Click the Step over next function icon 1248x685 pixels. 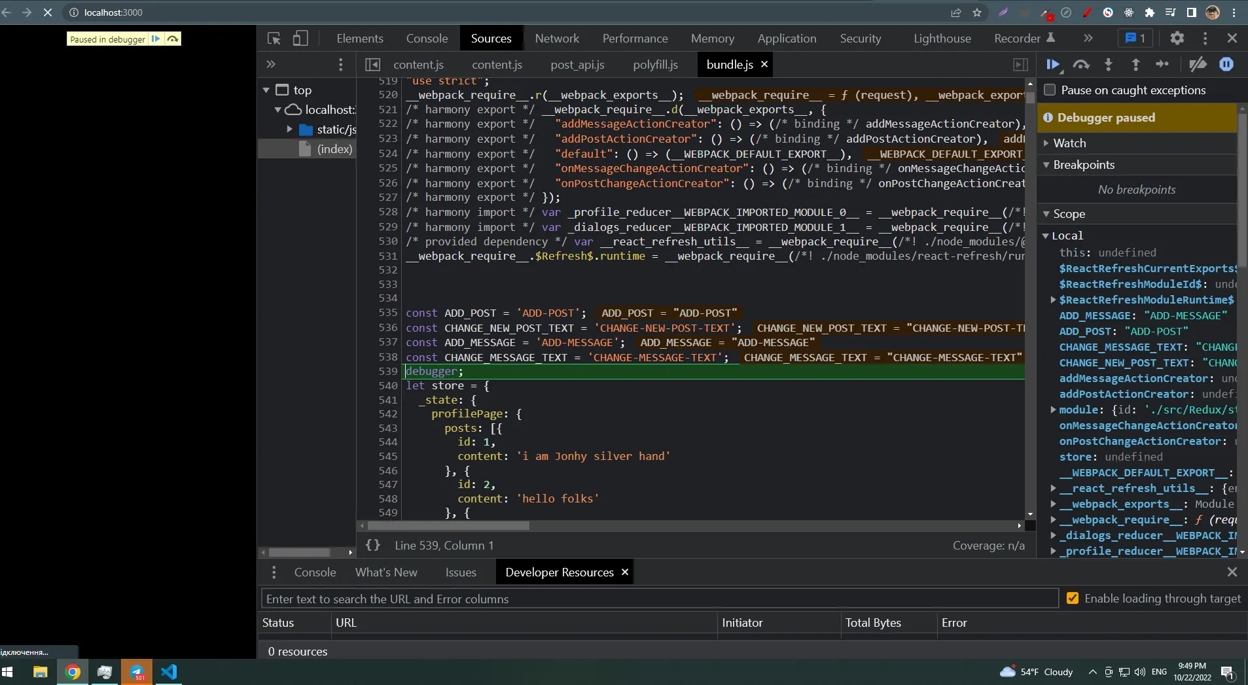1080,64
